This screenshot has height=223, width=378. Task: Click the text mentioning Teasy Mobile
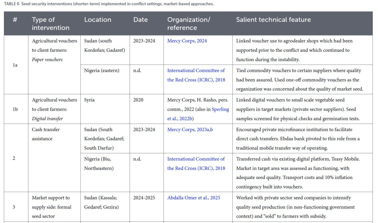(298, 173)
